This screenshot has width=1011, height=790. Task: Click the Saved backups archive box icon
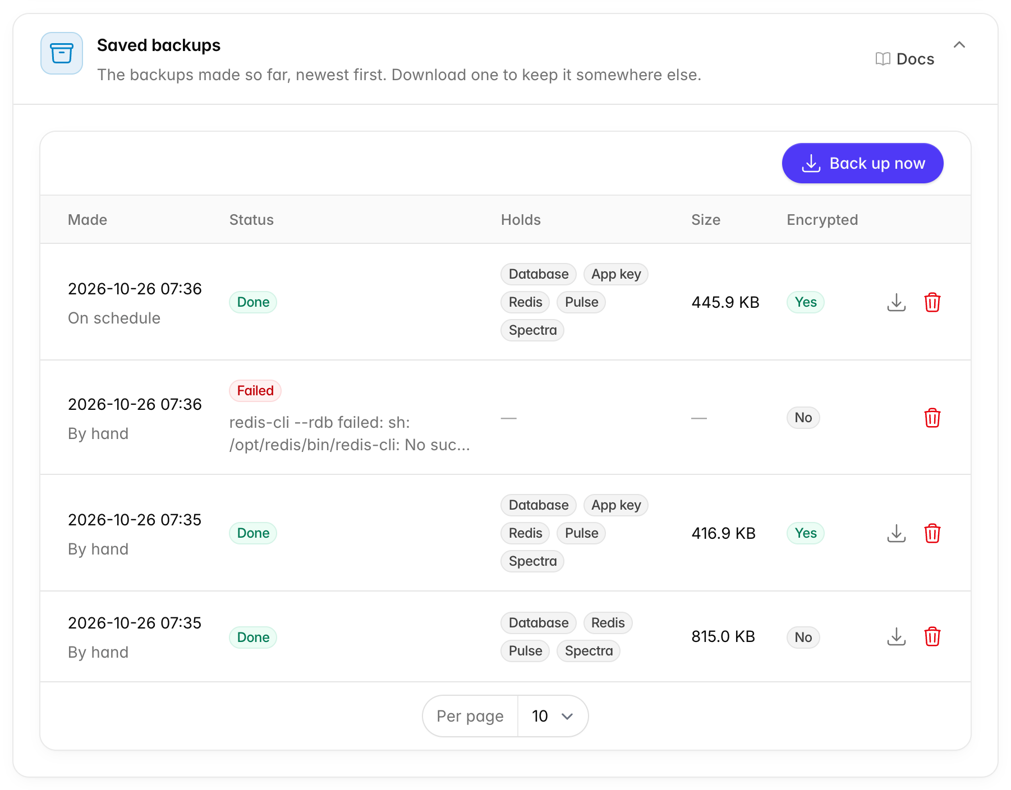point(62,53)
